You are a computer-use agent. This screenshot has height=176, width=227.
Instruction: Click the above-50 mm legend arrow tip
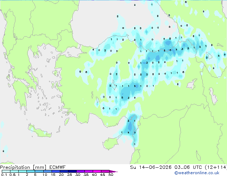(113, 171)
